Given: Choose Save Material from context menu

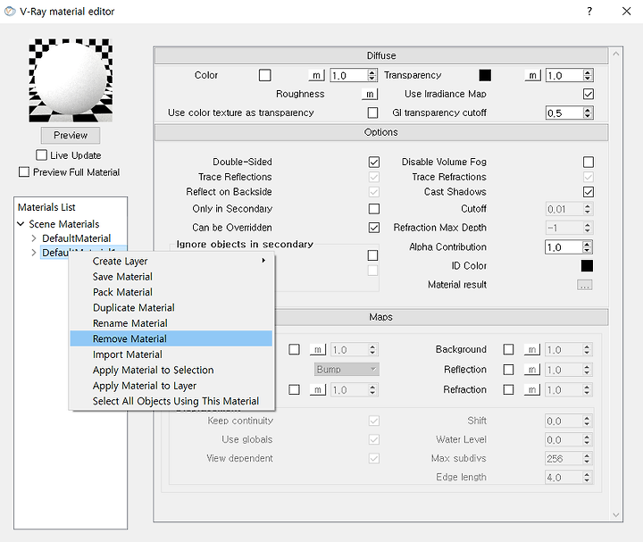Looking at the screenshot, I should click(x=122, y=277).
